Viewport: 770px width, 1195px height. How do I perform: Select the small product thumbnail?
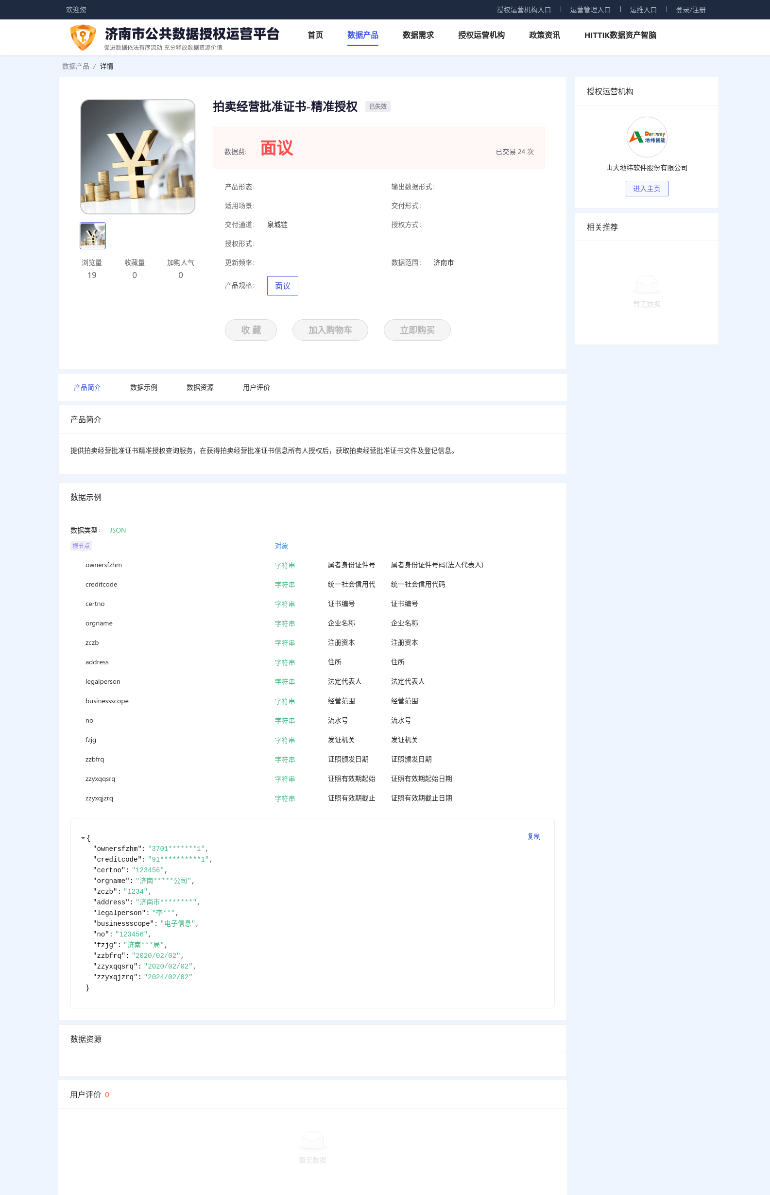pyautogui.click(x=92, y=236)
